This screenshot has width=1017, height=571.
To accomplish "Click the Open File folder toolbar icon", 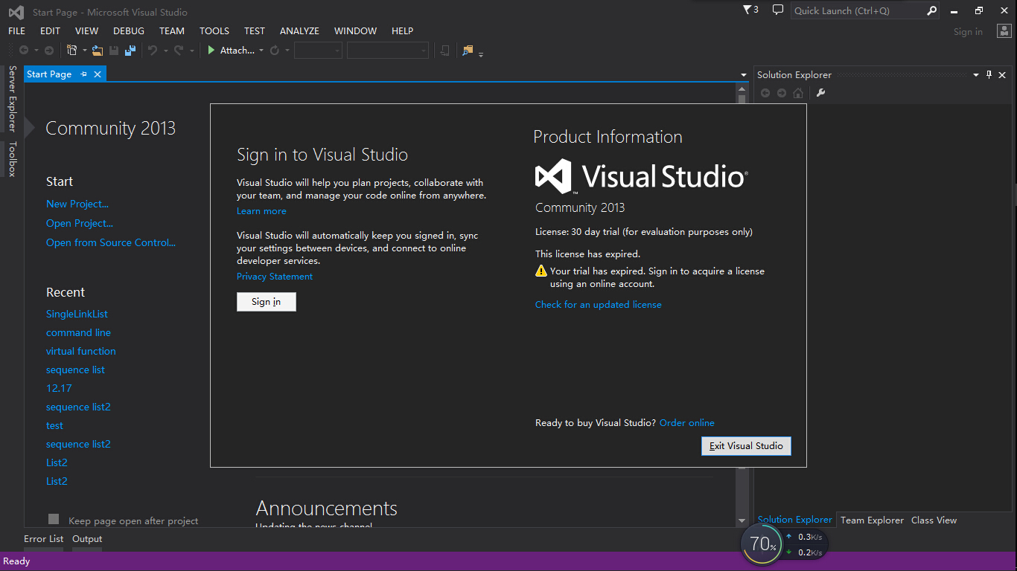I will (x=98, y=51).
